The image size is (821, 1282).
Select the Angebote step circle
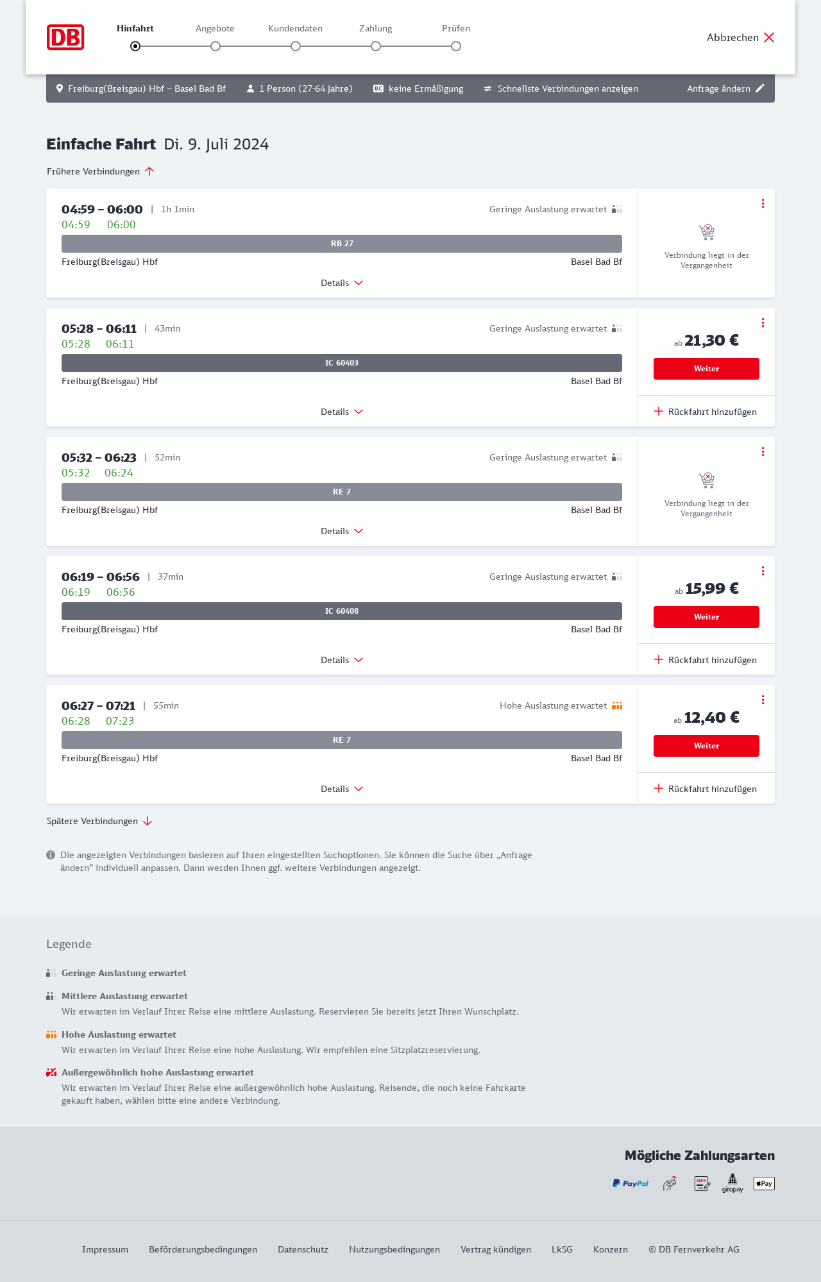pos(216,46)
